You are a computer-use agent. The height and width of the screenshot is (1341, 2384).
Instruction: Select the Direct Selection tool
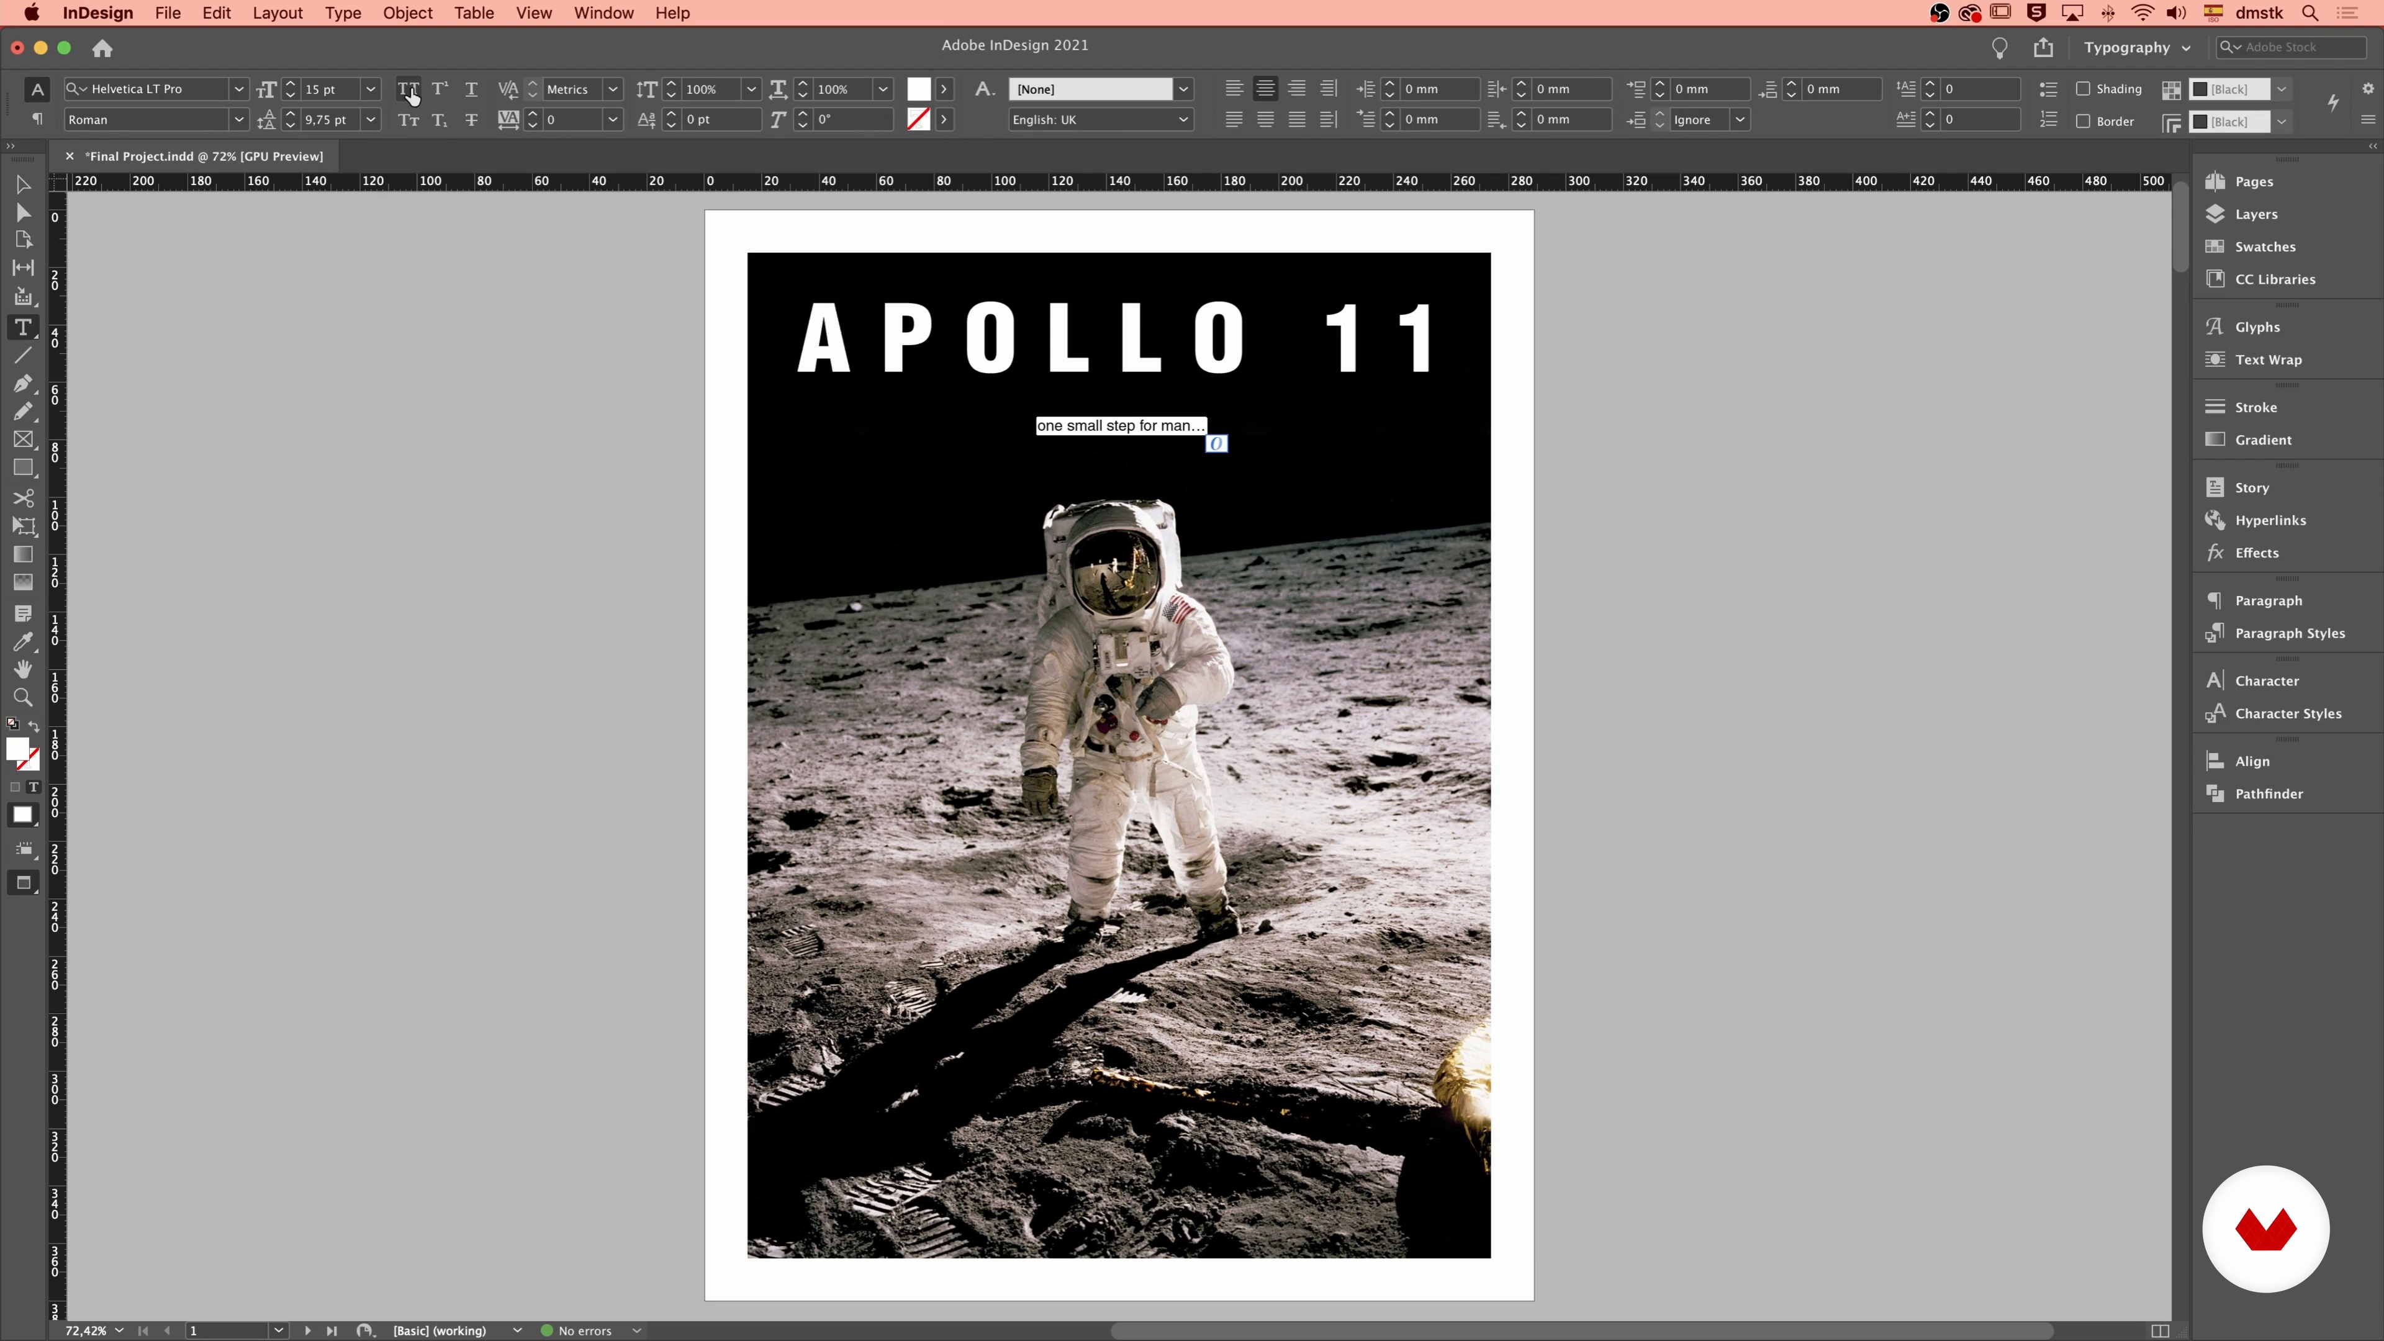(23, 213)
